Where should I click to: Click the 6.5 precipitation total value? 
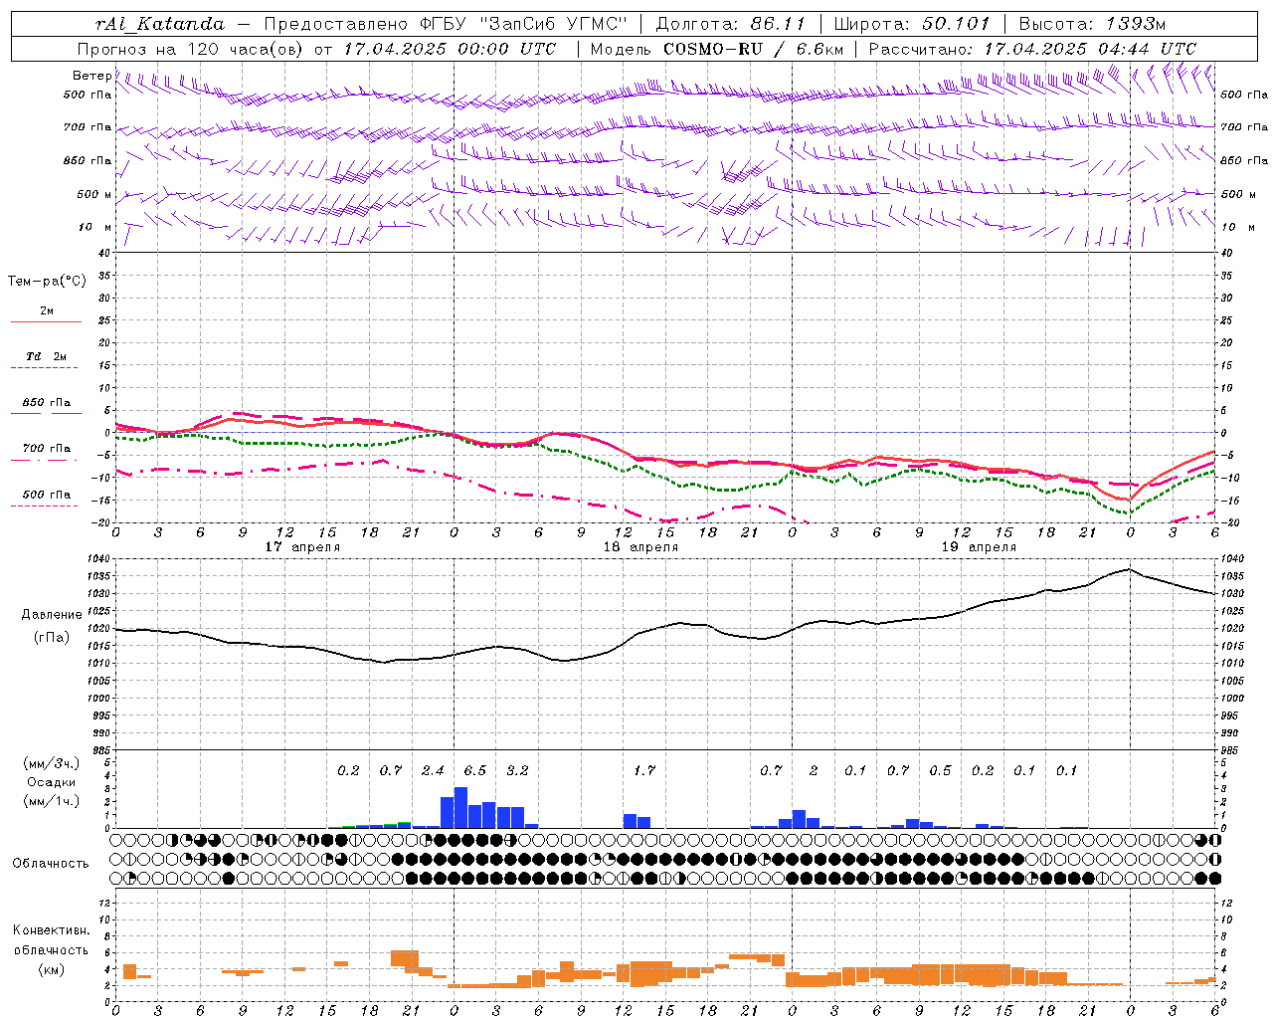click(475, 770)
